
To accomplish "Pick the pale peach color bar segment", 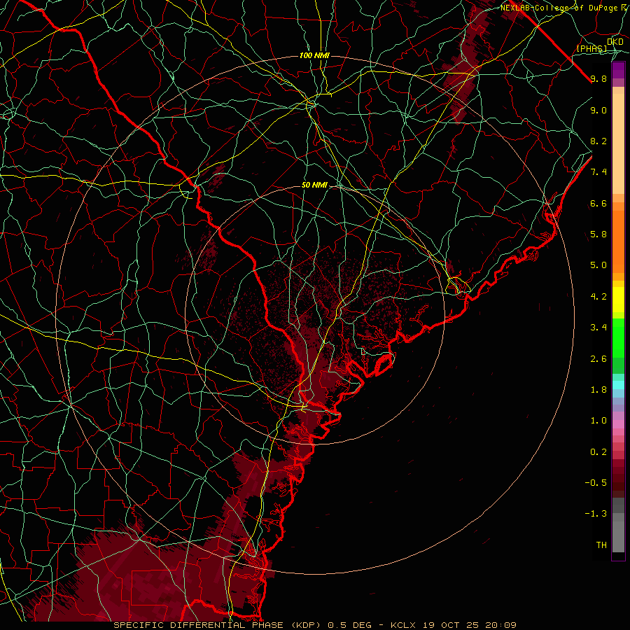I will (x=618, y=143).
